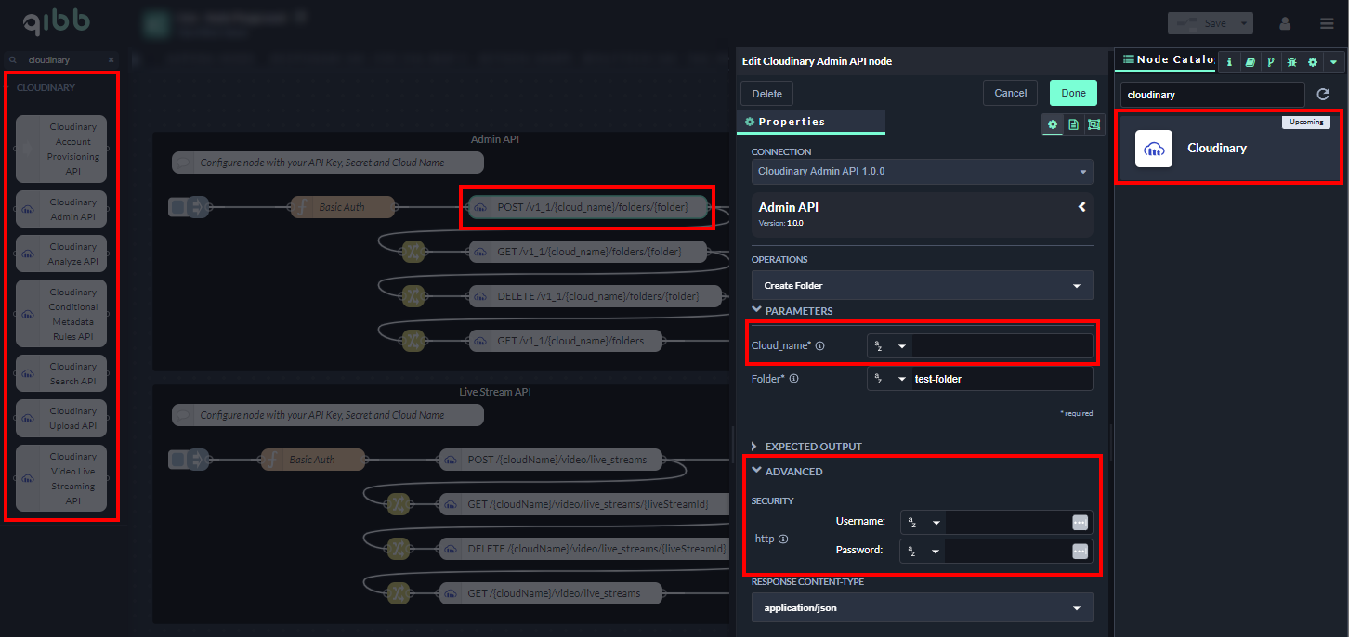
Task: Open the help book icon tab
Action: 1250,62
